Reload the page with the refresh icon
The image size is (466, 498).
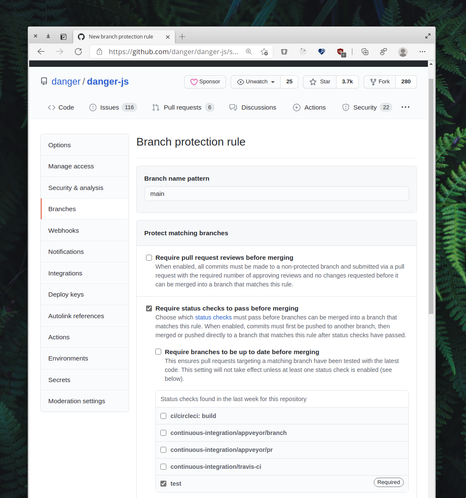click(x=78, y=52)
